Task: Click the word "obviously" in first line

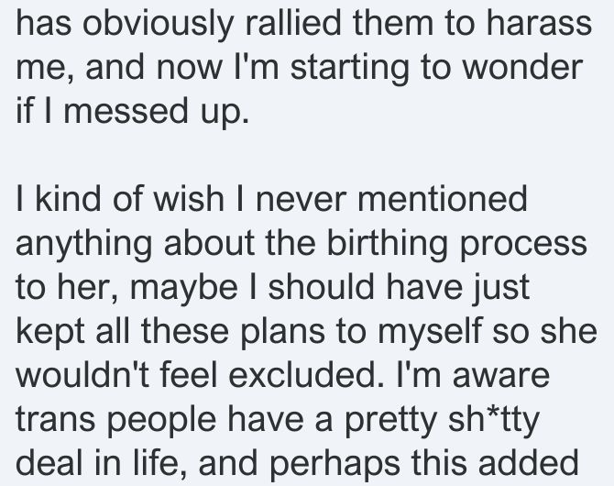Action: point(158,25)
